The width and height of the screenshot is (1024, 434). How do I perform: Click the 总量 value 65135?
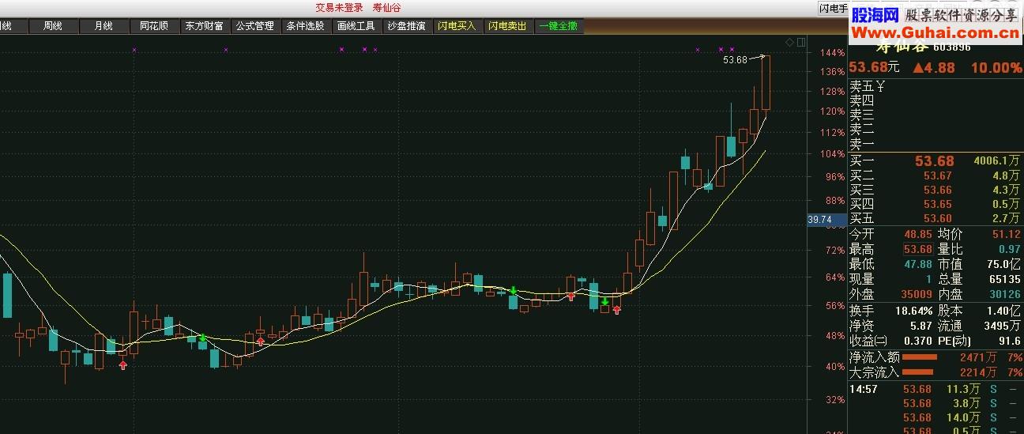[1004, 279]
